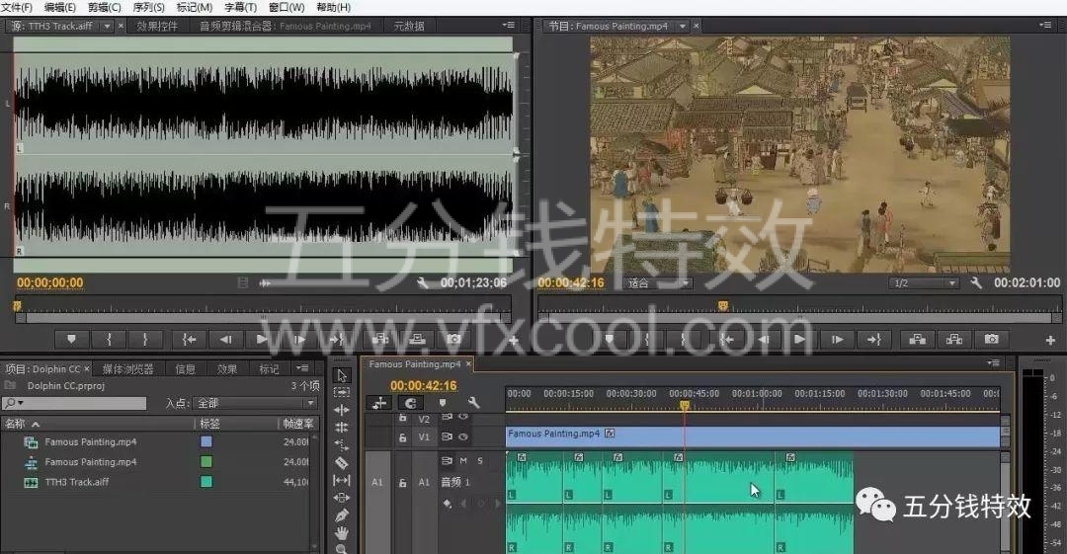Toggle V1 track output eye
The width and height of the screenshot is (1067, 554).
click(x=463, y=436)
